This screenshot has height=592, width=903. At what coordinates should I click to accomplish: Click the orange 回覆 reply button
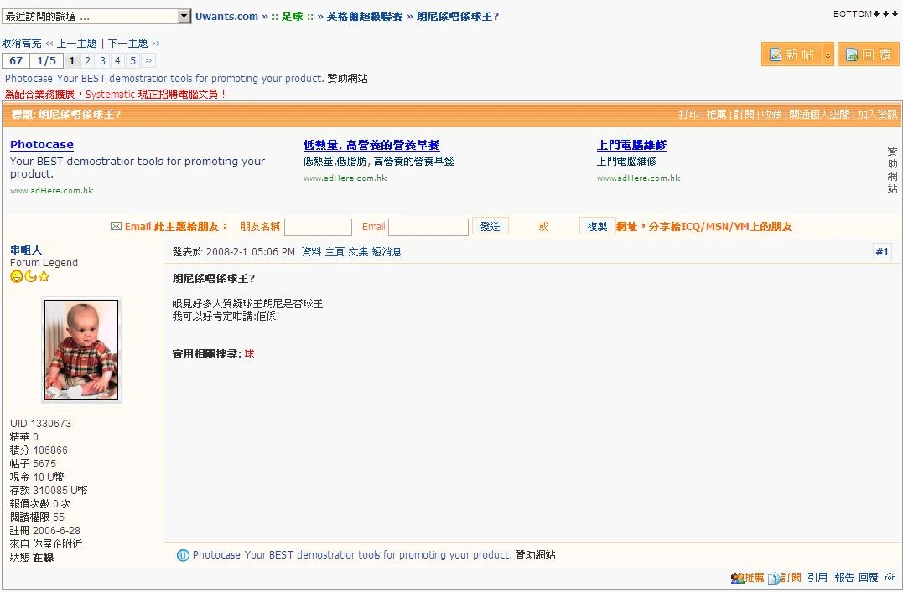(869, 53)
